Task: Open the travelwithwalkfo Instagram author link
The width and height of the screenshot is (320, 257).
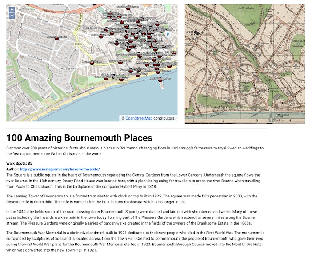Action: (60, 169)
